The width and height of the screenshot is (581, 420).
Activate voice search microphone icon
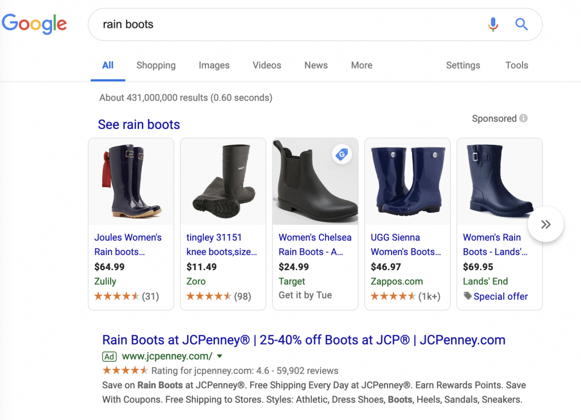493,24
